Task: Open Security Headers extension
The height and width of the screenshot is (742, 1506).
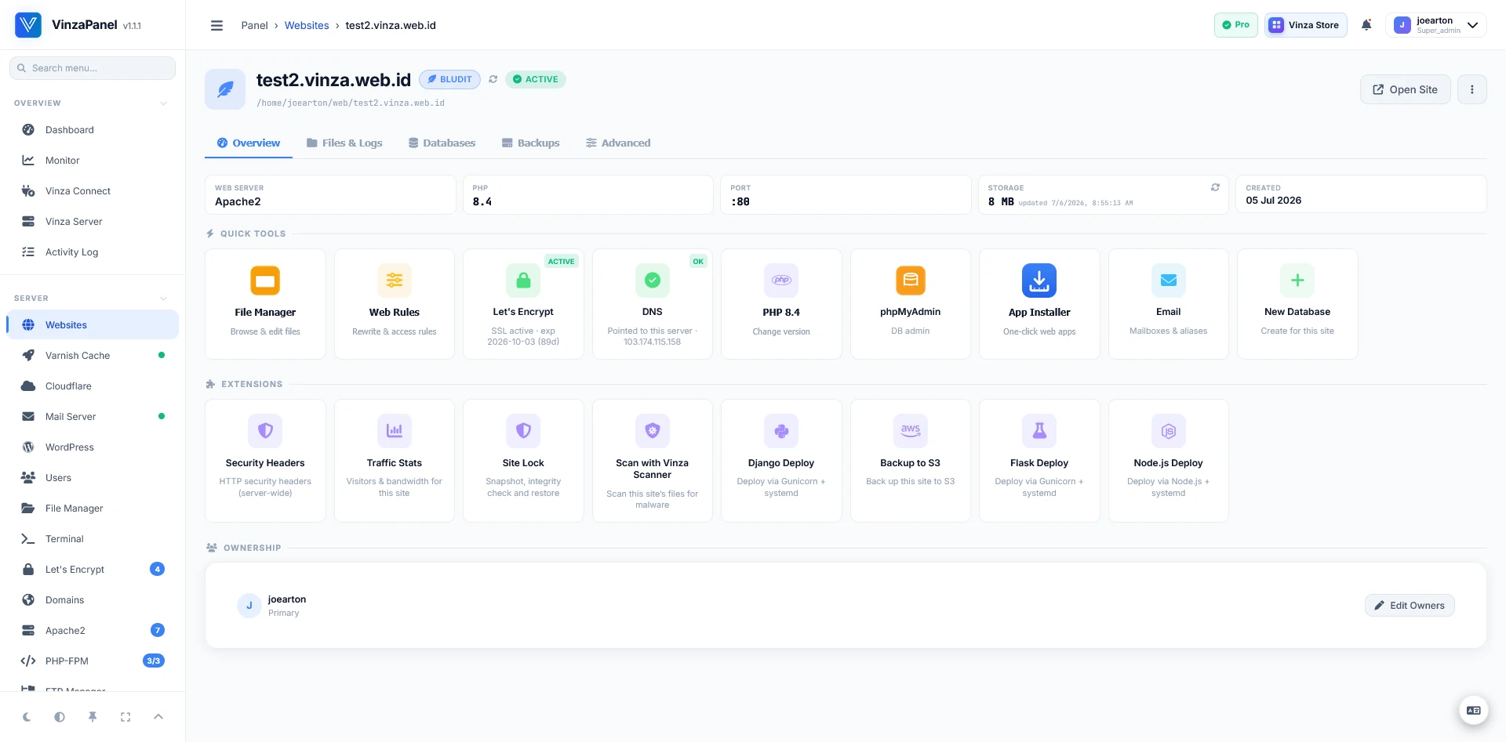Action: 265,461
